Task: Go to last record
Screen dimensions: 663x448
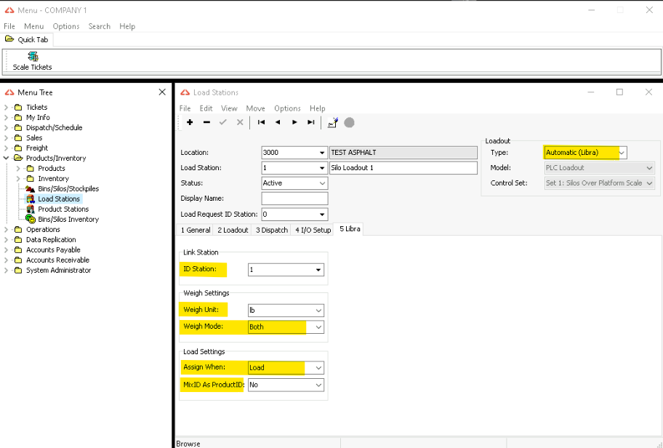Action: coord(311,122)
